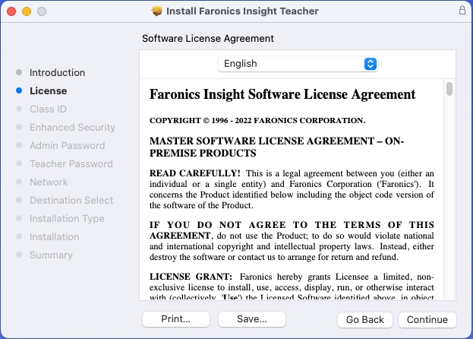Click the Save... button

click(x=251, y=319)
